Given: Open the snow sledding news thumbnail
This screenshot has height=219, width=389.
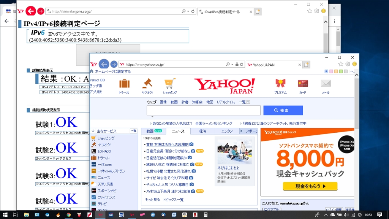Looking at the screenshot, I should (234, 151).
